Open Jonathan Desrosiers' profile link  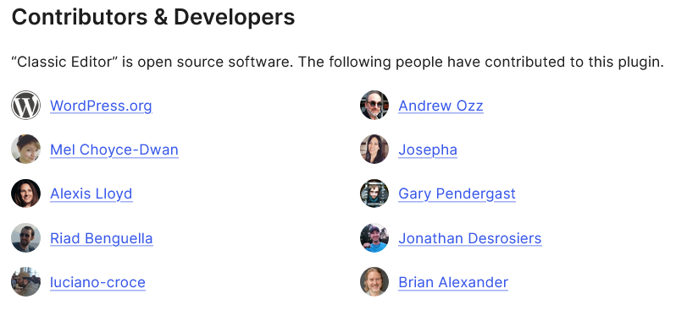point(470,238)
